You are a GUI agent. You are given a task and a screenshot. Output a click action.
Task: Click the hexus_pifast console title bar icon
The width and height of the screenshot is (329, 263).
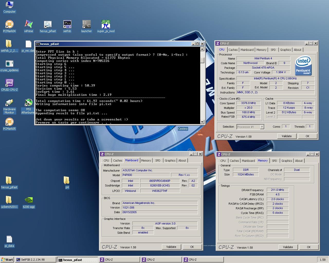[x=38, y=44]
